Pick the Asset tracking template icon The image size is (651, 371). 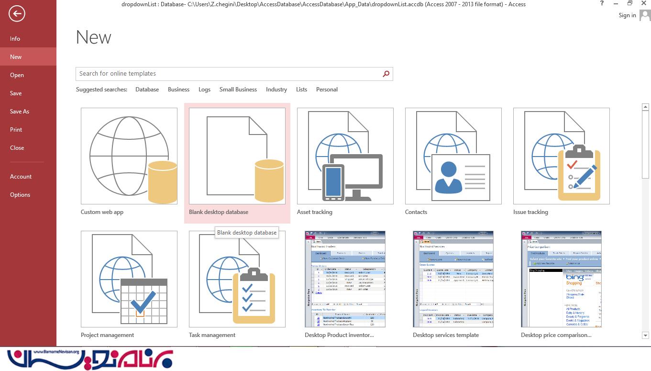[345, 156]
